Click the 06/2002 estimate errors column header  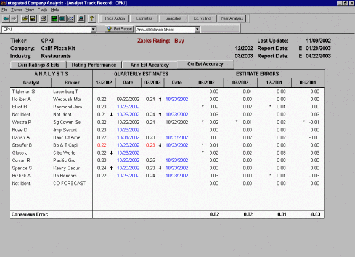[206, 83]
